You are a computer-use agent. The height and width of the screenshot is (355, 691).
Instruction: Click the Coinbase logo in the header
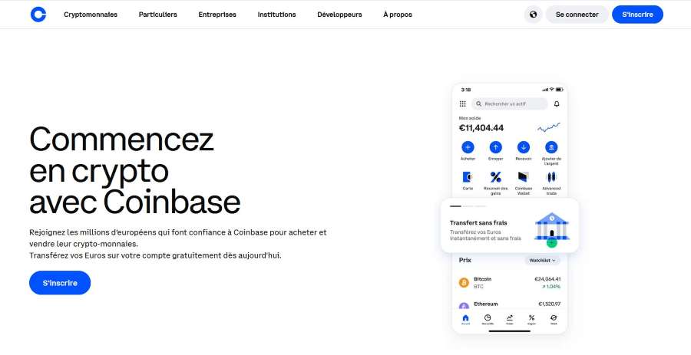[x=38, y=15]
